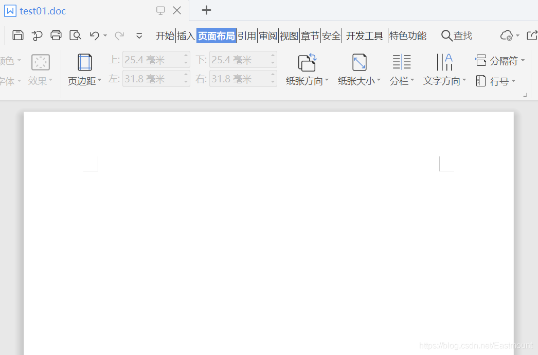Open the 纸张方向 dropdown

point(307,81)
